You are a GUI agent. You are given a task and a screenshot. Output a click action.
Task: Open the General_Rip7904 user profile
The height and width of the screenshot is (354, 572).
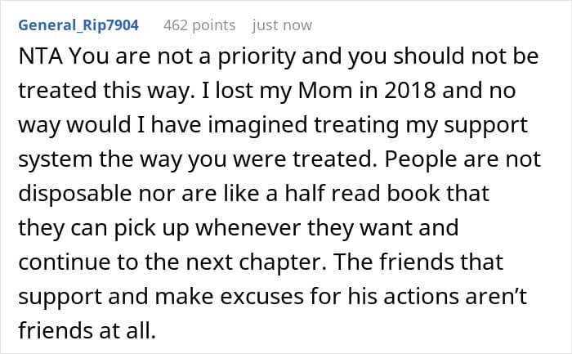[x=78, y=25]
